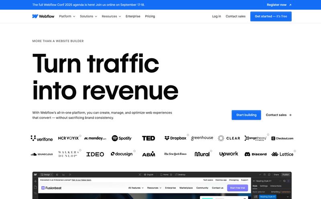Click the Verifone logo
Image resolution: width=321 pixels, height=199 pixels.
point(42,138)
